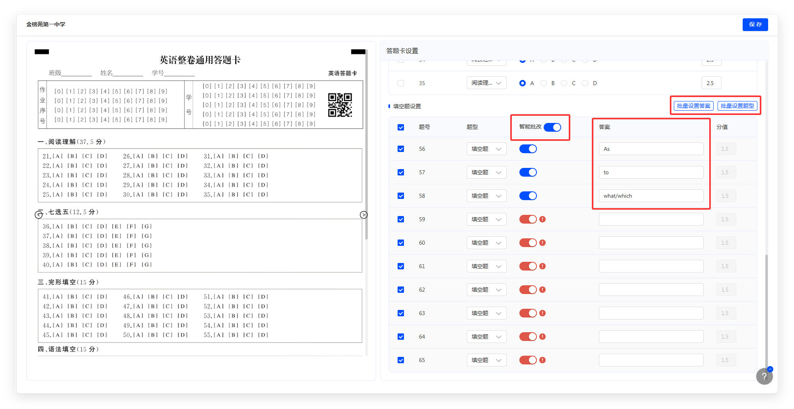Viewport: 794px width, 409px height.
Task: Click the next page arrow on answer card
Action: [363, 215]
